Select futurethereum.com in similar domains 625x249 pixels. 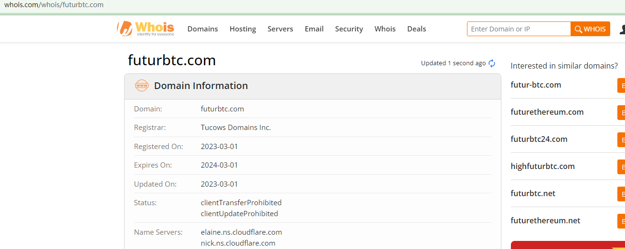click(x=547, y=112)
